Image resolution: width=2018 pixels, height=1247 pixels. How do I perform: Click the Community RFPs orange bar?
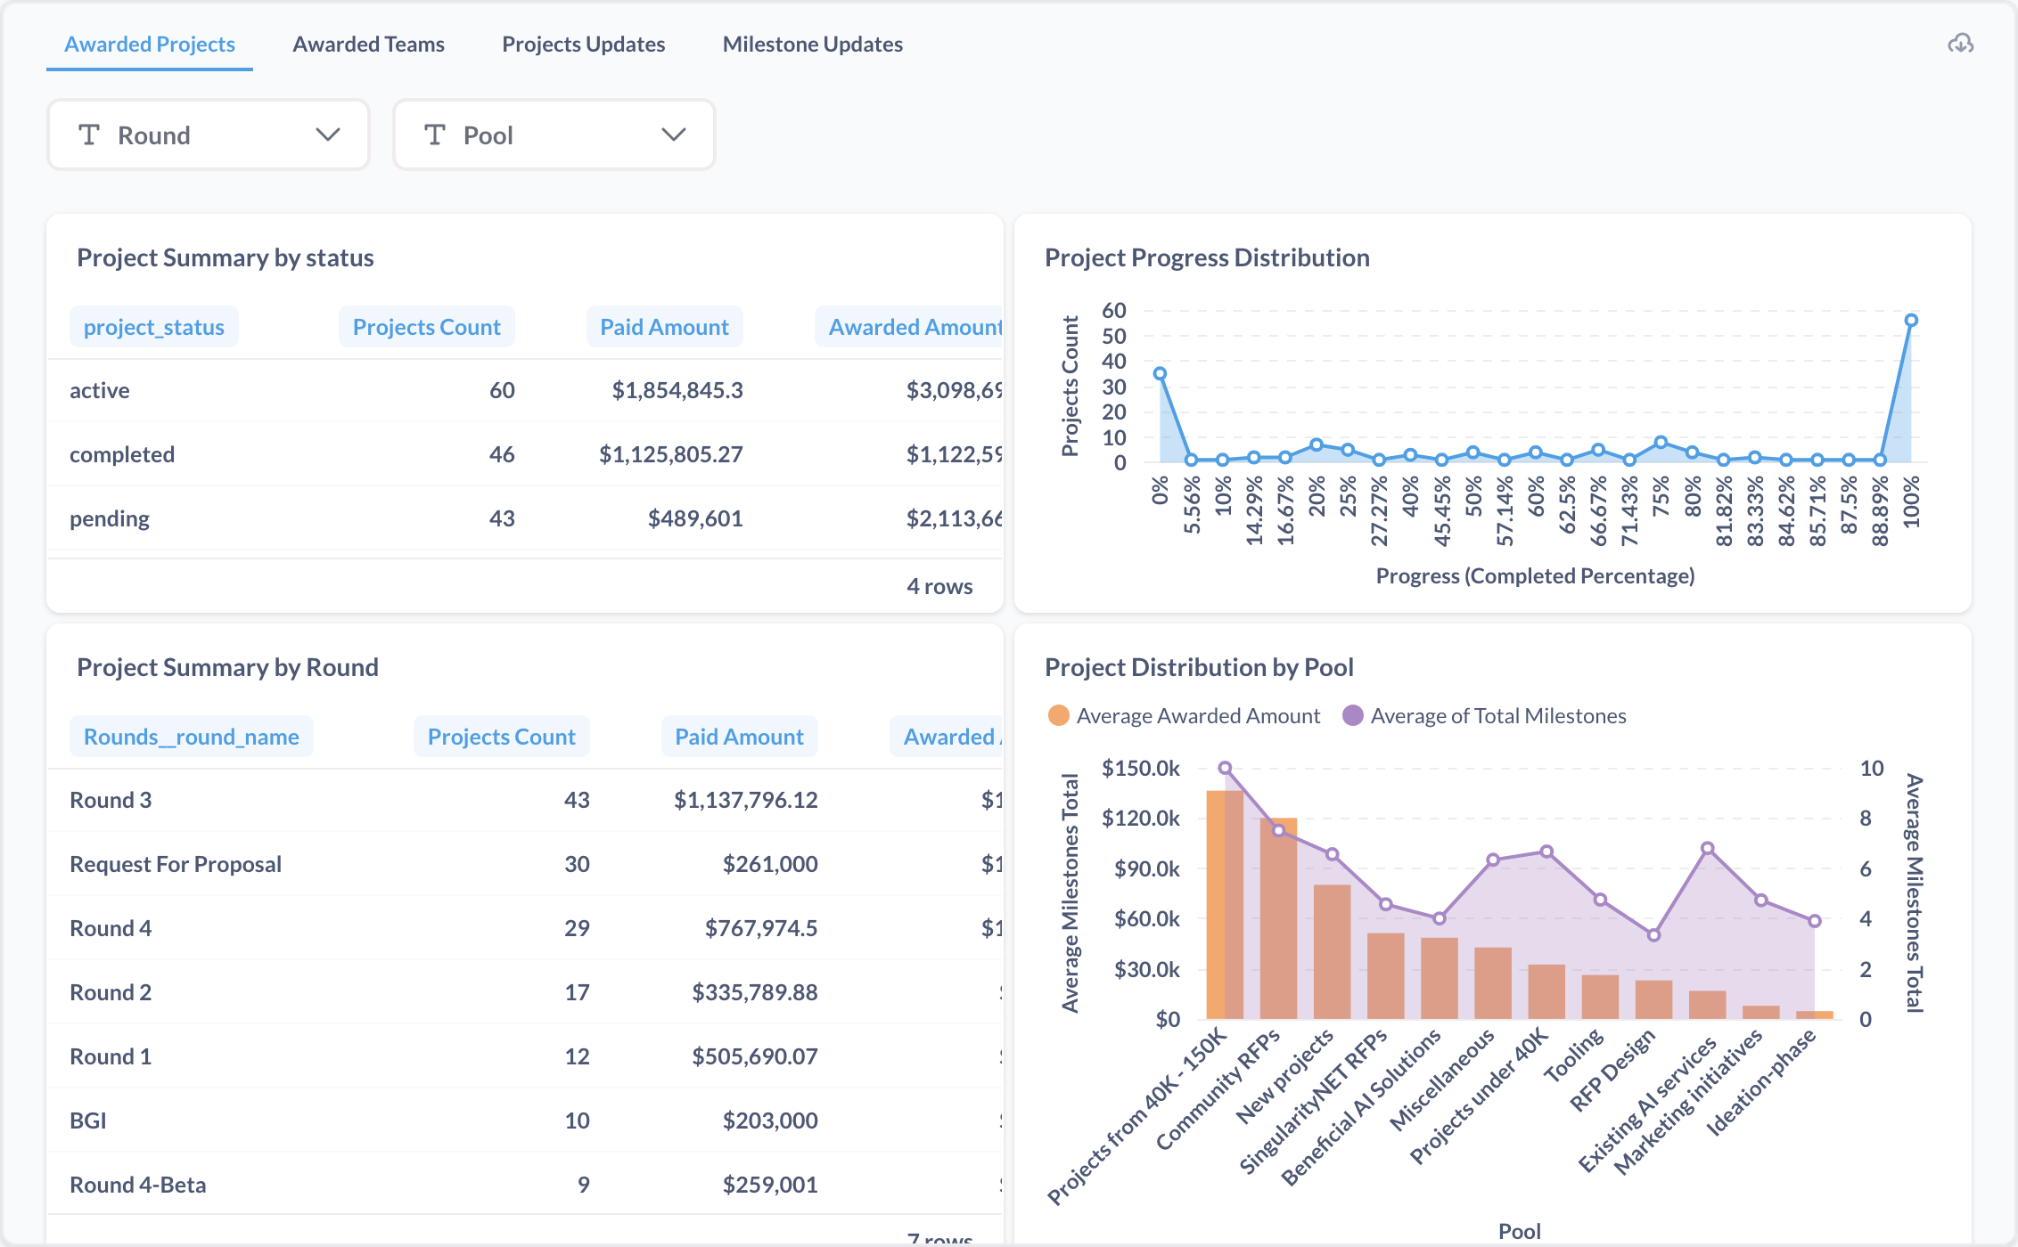point(1278,918)
